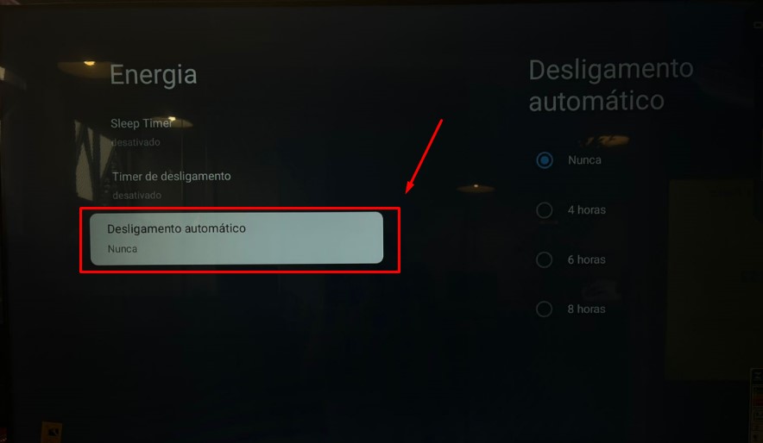This screenshot has height=443, width=763.
Task: Click the red arrow annotation
Action: 424,156
